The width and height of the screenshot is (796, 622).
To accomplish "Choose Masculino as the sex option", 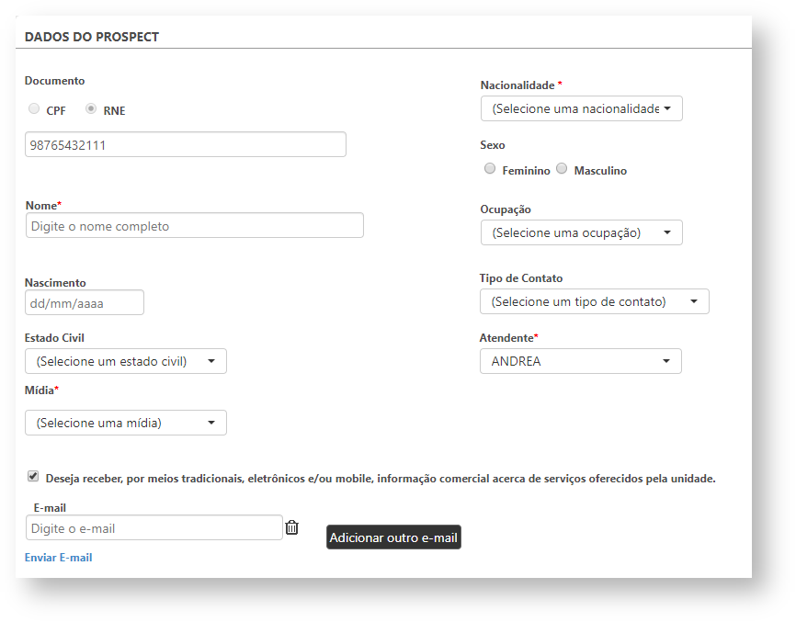I will click(562, 169).
